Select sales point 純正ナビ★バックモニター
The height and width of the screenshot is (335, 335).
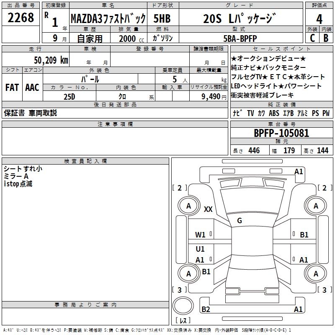click(x=268, y=67)
